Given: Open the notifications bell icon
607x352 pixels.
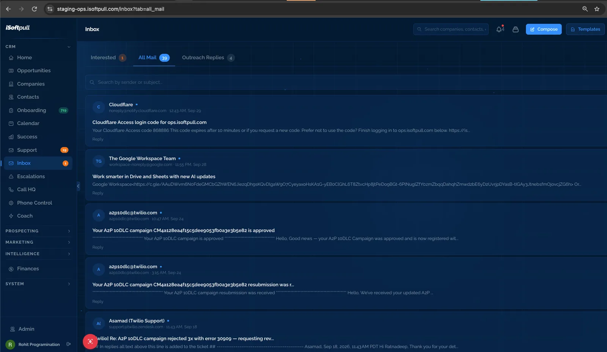Looking at the screenshot, I should pyautogui.click(x=500, y=29).
